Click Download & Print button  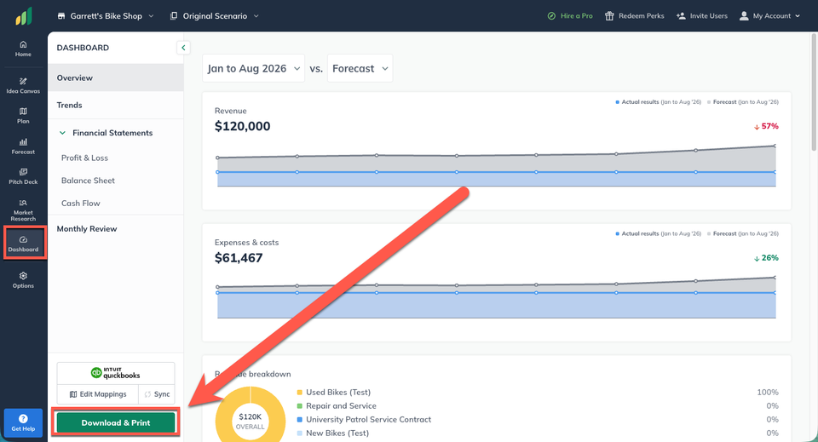click(x=115, y=422)
